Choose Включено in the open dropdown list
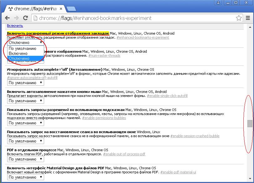 [26, 53]
